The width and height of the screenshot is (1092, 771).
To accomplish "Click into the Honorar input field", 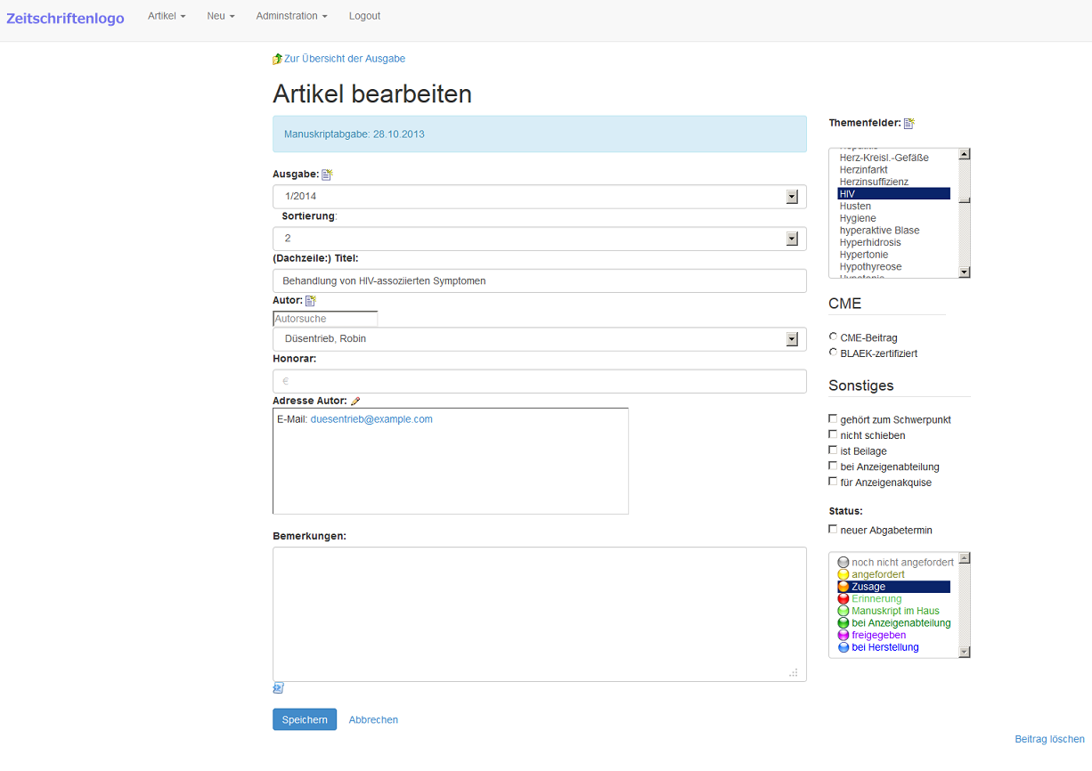I will [x=539, y=381].
